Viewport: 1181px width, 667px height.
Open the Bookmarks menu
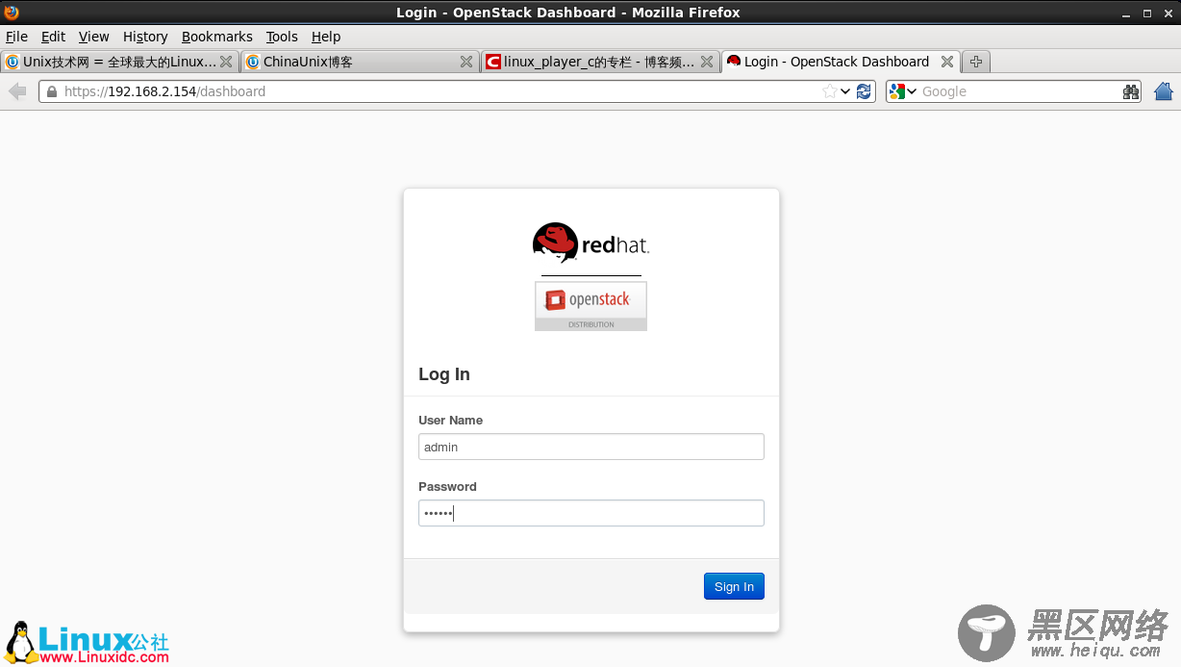(x=217, y=37)
